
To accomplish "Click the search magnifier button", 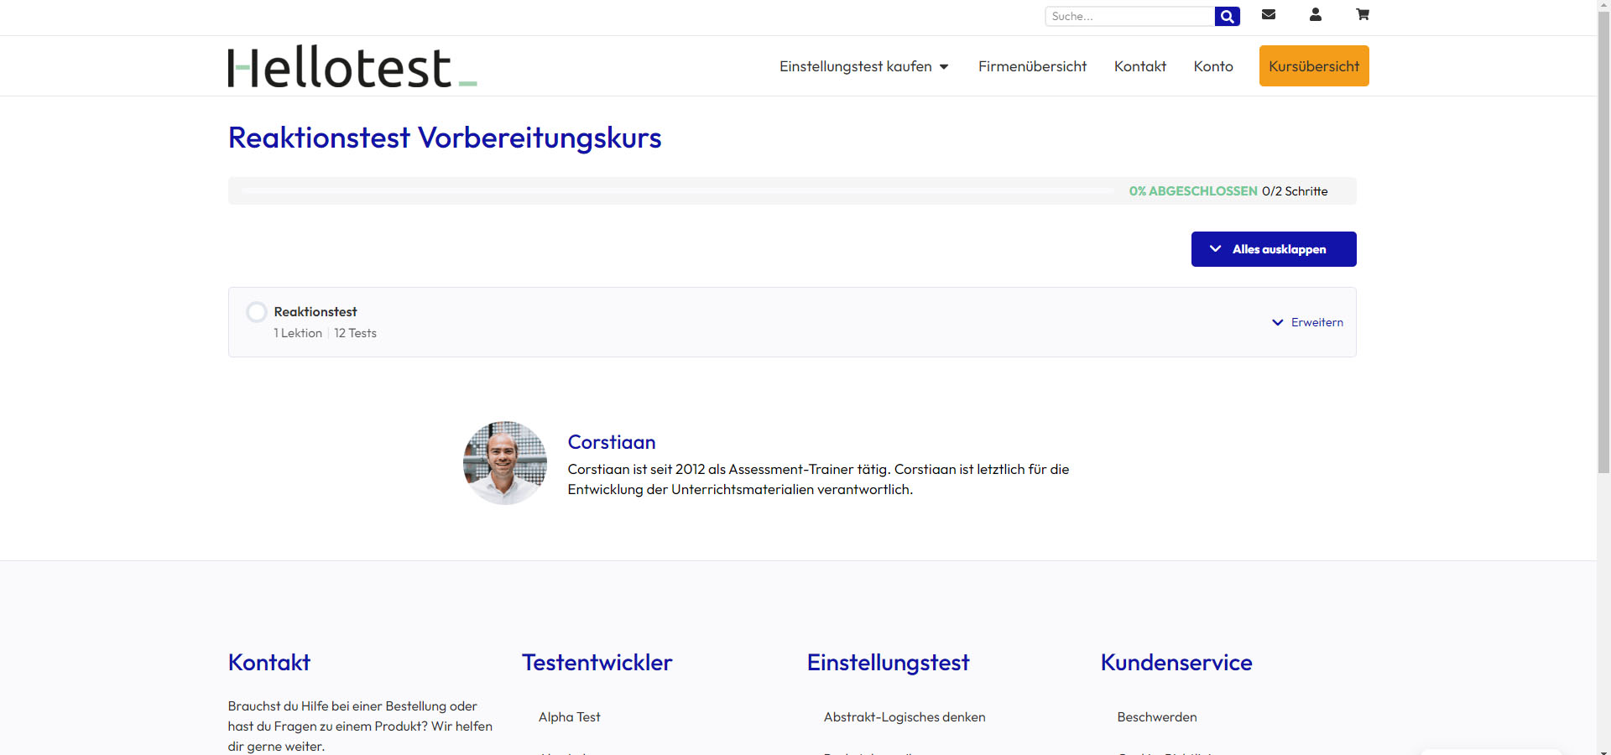I will point(1227,16).
